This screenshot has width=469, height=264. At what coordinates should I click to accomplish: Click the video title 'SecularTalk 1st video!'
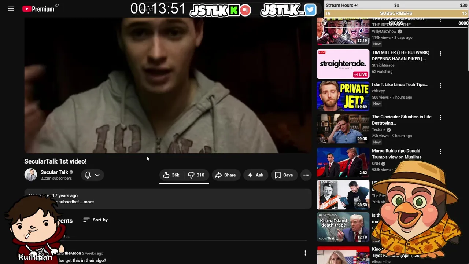(55, 161)
